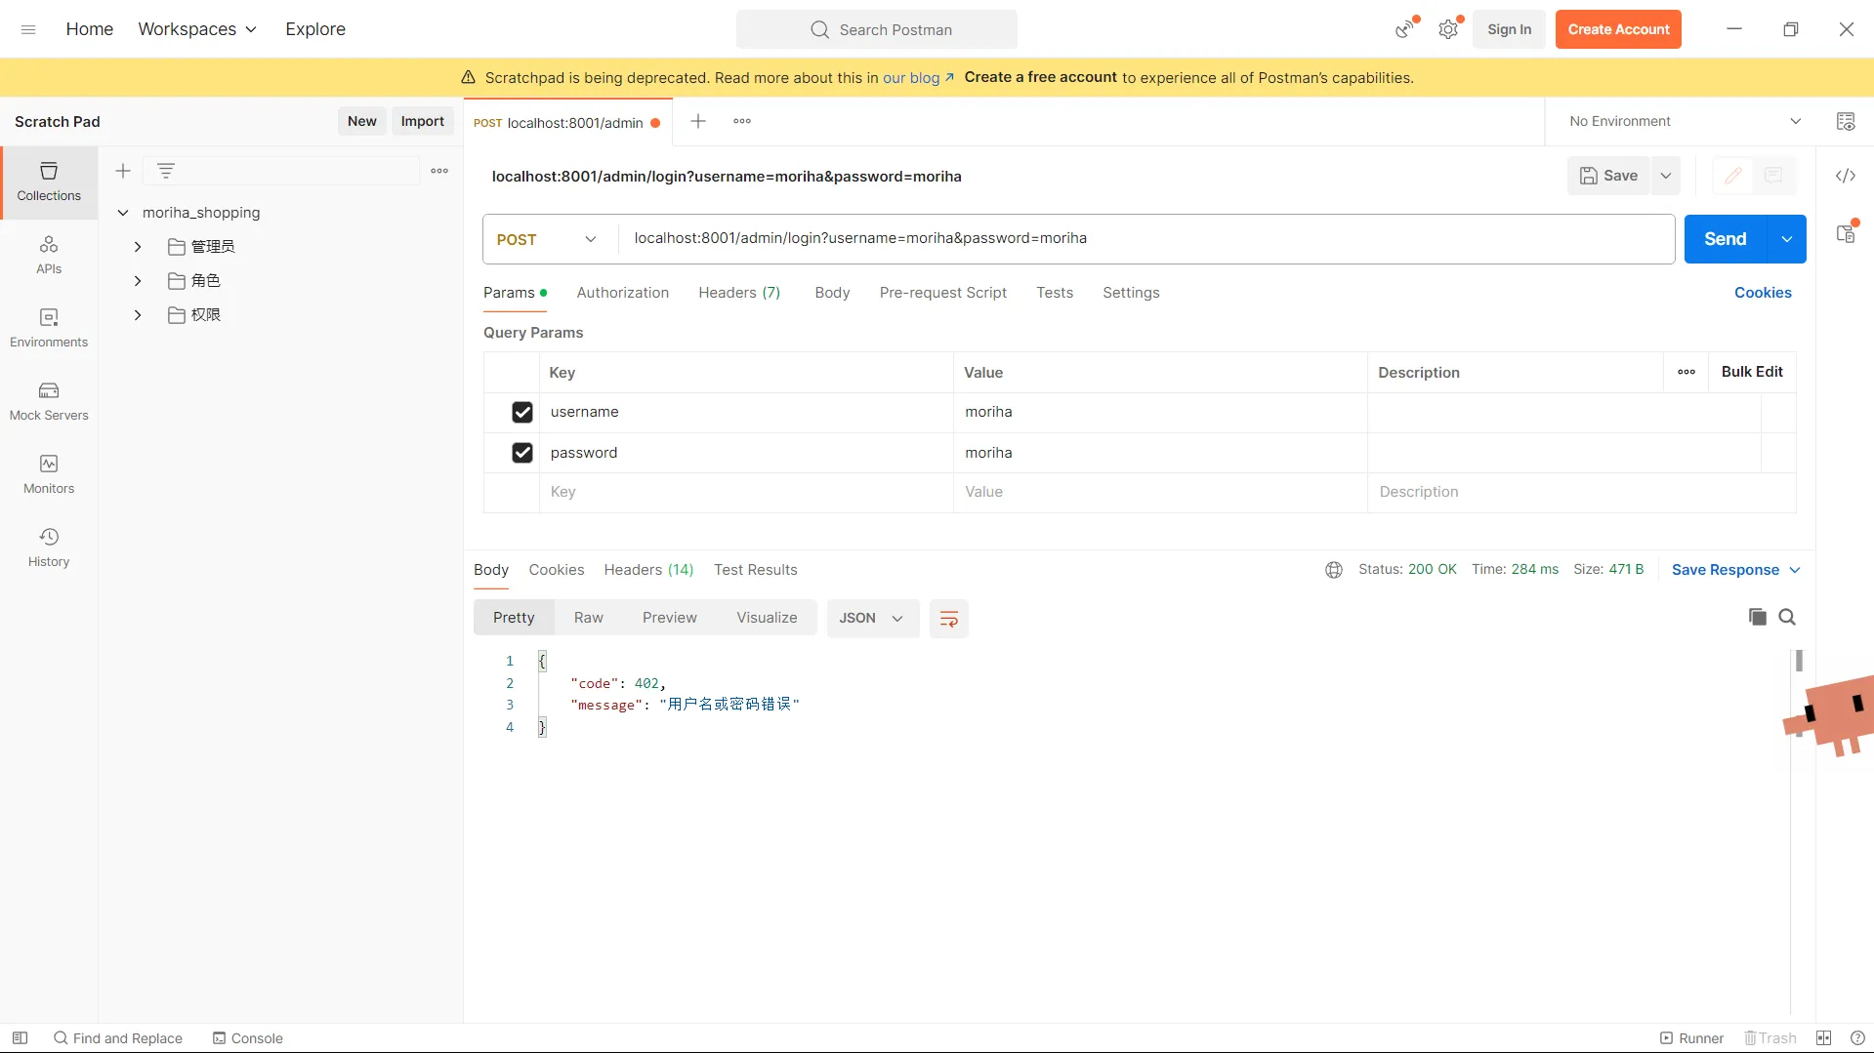Open the Send button dropdown arrow

(x=1786, y=239)
